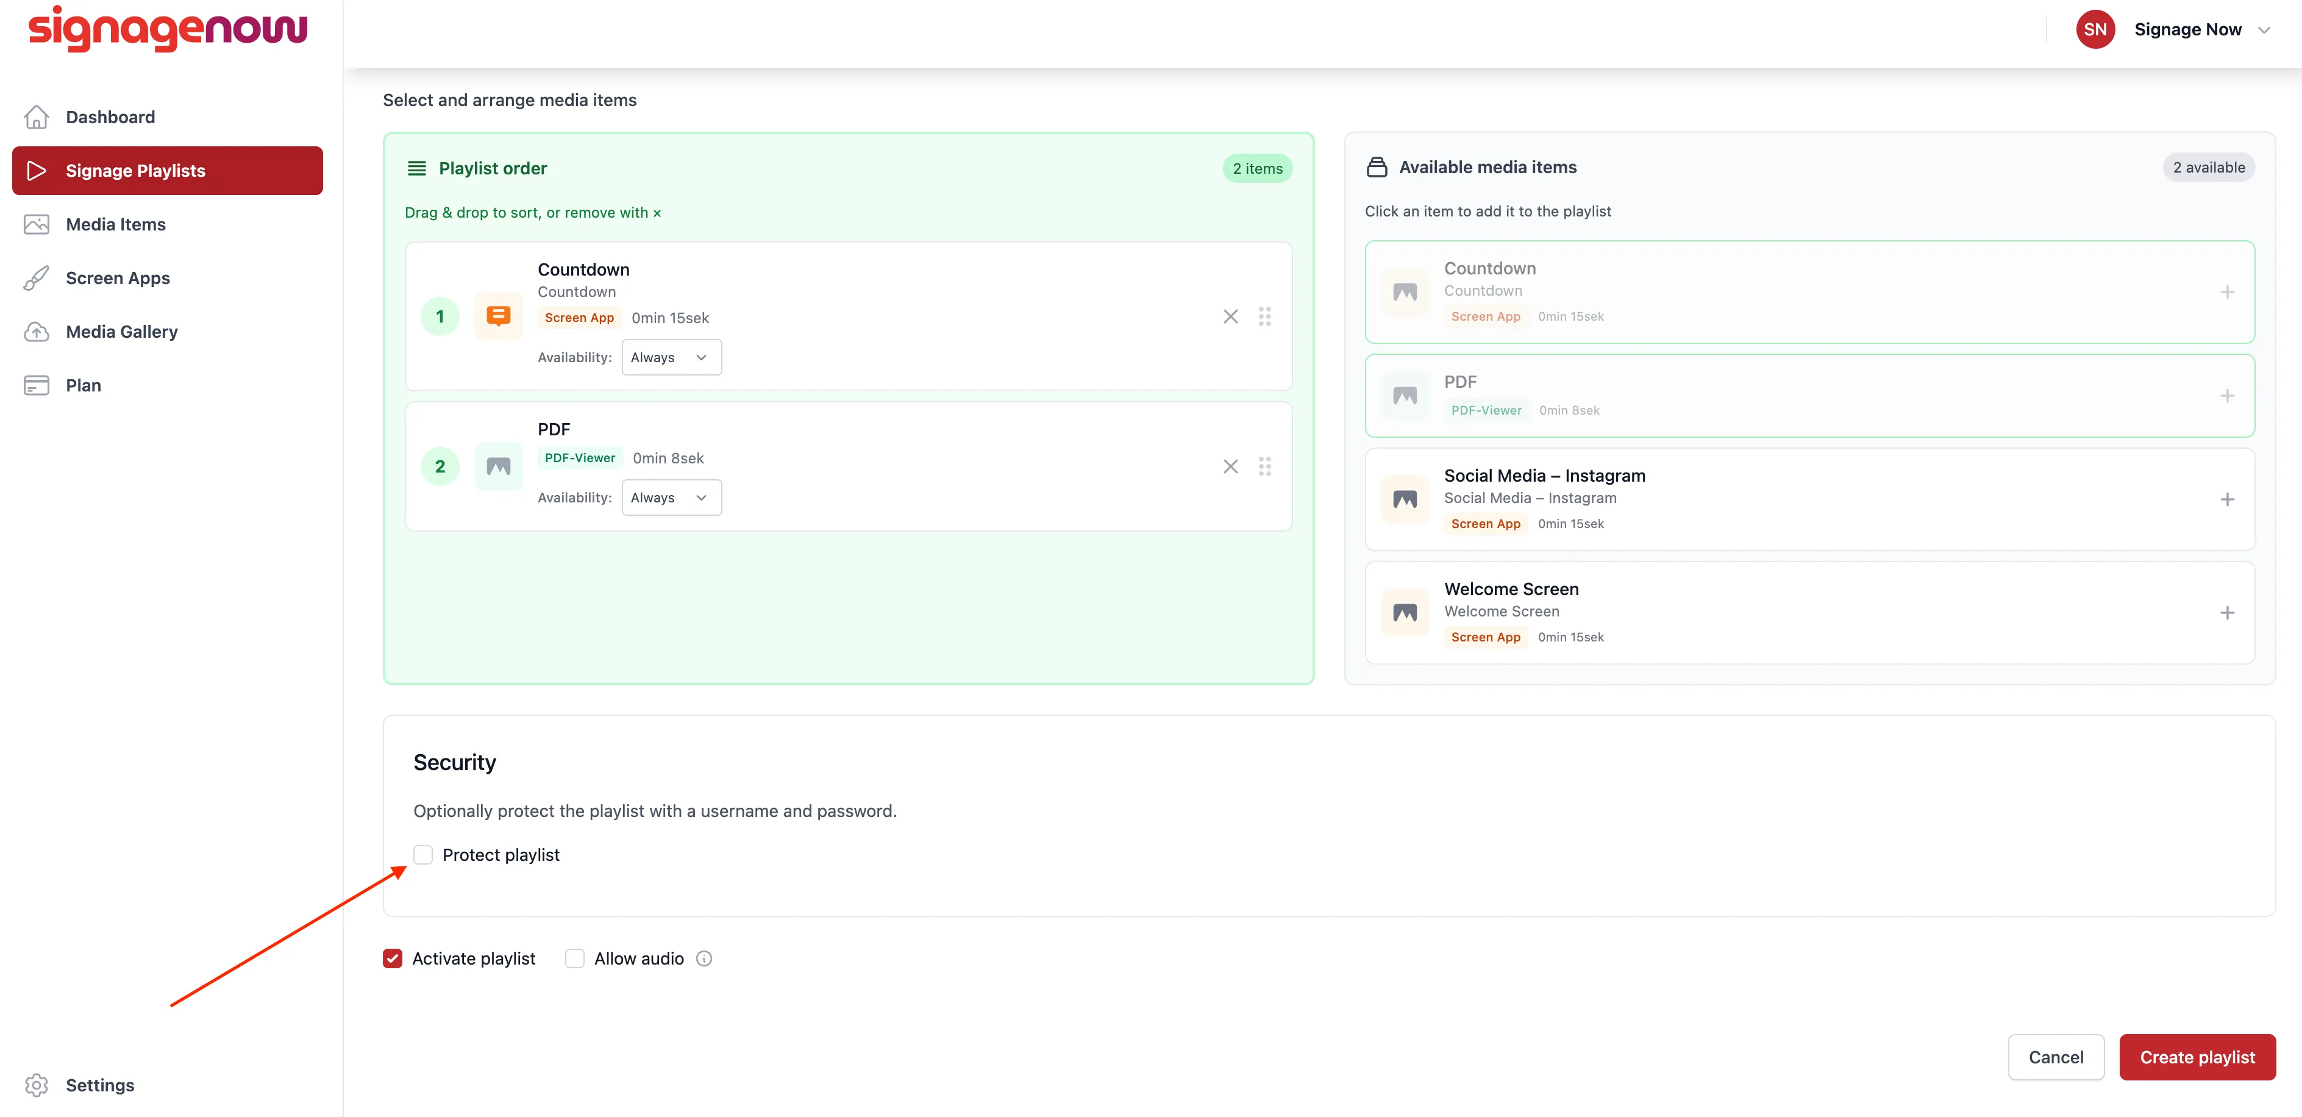Viewport: 2302px width, 1117px height.
Task: Click Welcome Screen thumbnail icon
Action: pos(1405,613)
